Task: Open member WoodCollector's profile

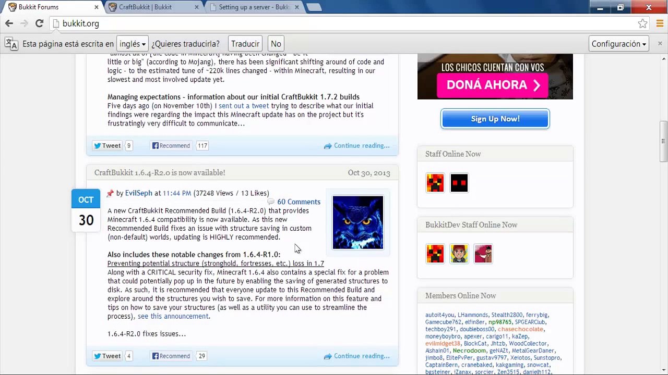Action: [x=528, y=344]
